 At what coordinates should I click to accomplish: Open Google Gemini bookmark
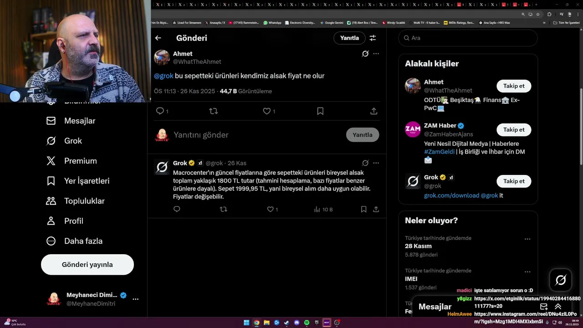tap(332, 22)
